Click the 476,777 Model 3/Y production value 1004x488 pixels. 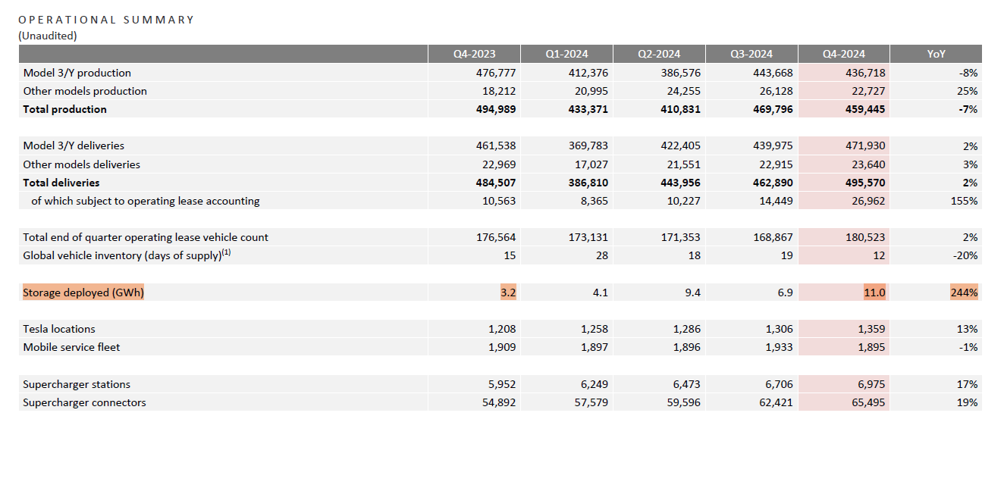(496, 73)
